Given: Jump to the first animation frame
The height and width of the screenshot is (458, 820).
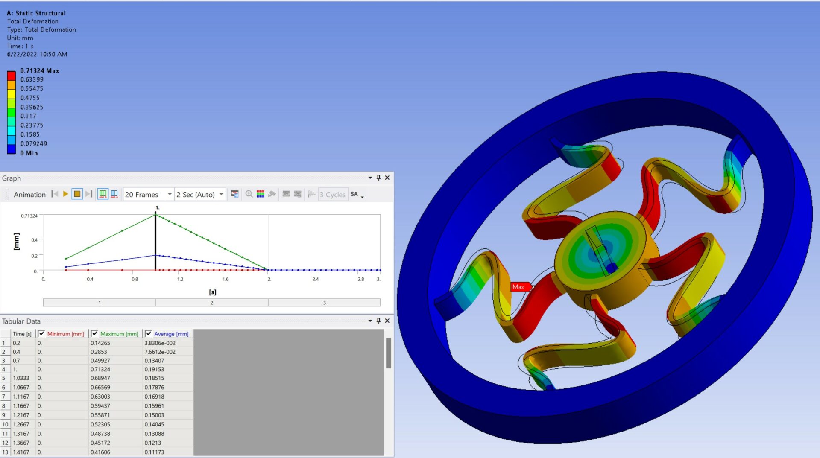Looking at the screenshot, I should pos(55,194).
